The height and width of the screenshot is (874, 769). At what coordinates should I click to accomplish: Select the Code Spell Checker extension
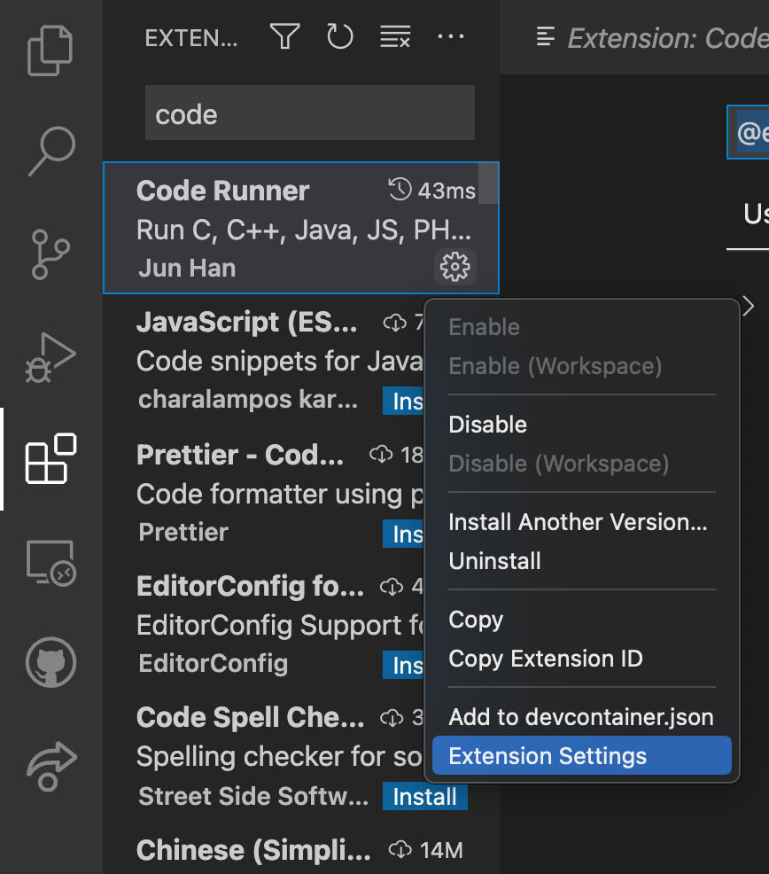264,756
